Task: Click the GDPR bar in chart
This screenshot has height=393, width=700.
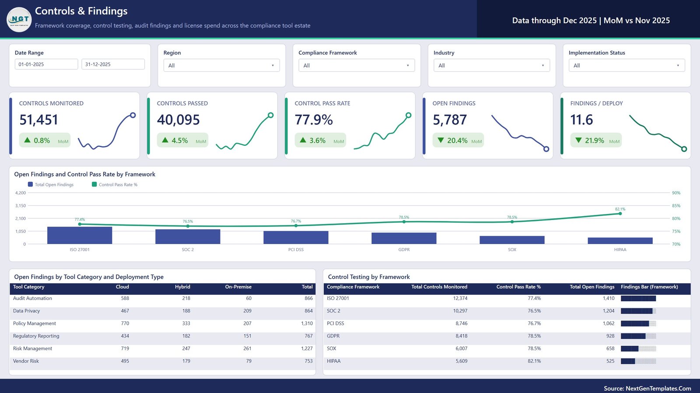Action: (404, 238)
